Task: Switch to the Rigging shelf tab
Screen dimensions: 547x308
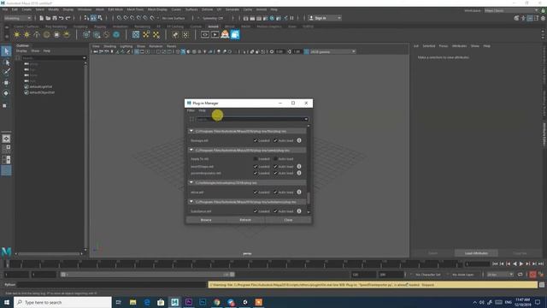Action: pyautogui.click(x=100, y=27)
